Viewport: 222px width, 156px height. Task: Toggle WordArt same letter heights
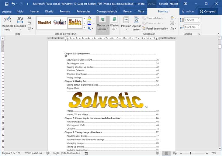(x=29, y=18)
